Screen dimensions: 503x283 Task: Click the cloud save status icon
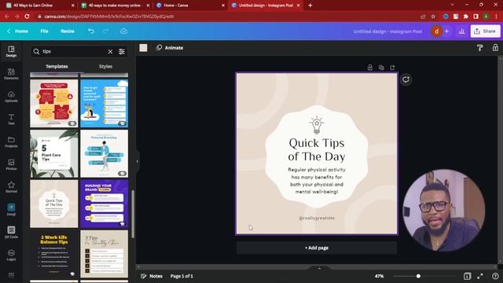(123, 31)
